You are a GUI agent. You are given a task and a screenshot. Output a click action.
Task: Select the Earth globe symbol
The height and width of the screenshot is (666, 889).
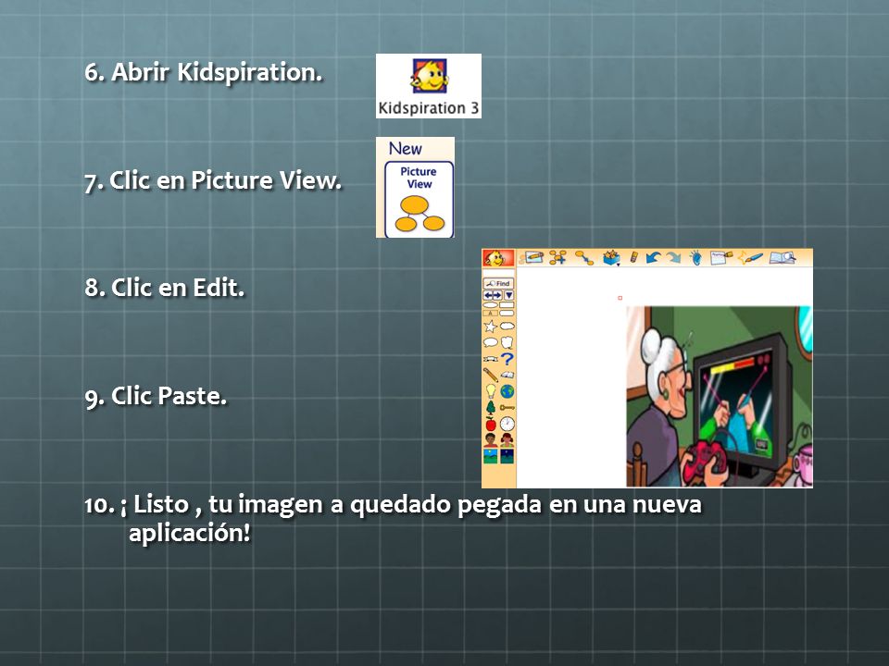[507, 391]
